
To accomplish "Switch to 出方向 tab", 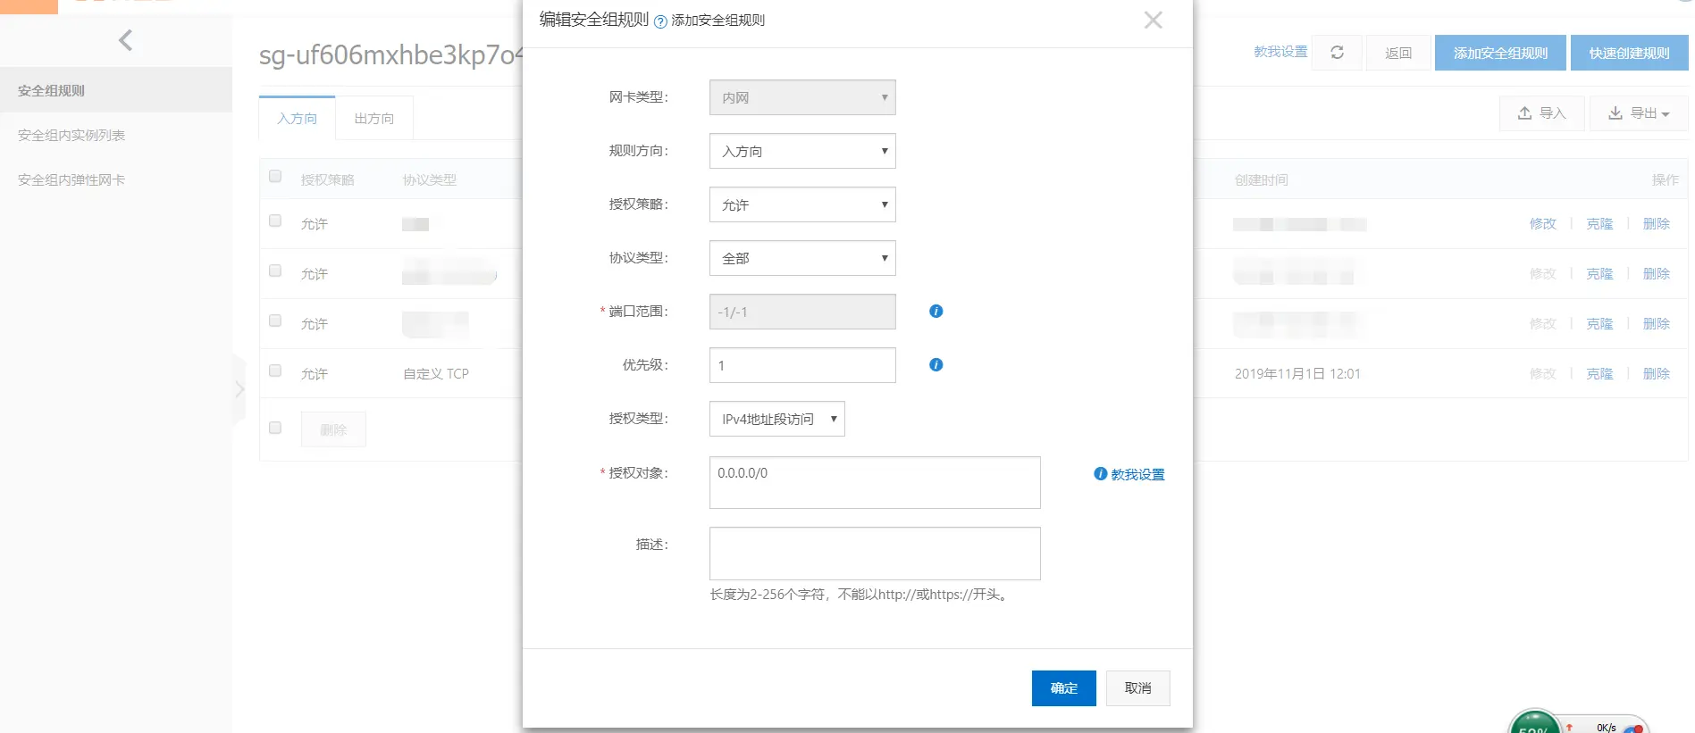I will (x=373, y=118).
